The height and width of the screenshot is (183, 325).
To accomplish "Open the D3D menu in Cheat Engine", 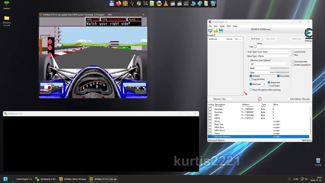I will pos(229,26).
